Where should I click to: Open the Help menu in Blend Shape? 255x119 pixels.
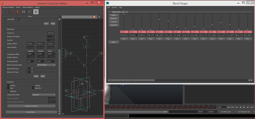coord(121,7)
